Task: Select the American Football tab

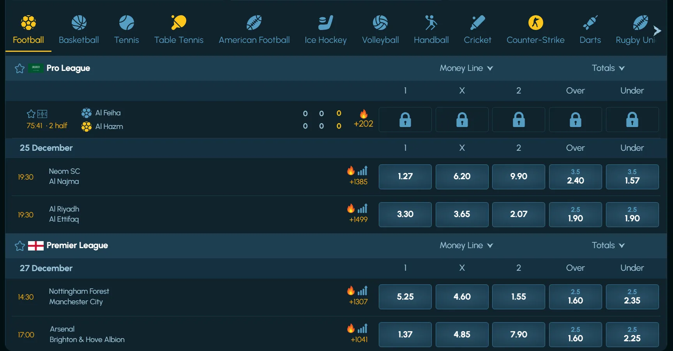Action: (254, 29)
